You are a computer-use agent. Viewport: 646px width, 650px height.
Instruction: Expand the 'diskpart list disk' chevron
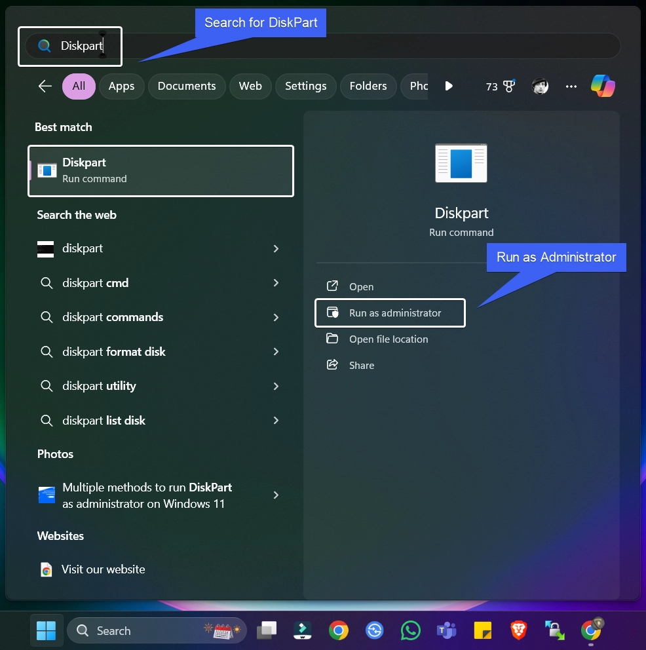coord(276,421)
